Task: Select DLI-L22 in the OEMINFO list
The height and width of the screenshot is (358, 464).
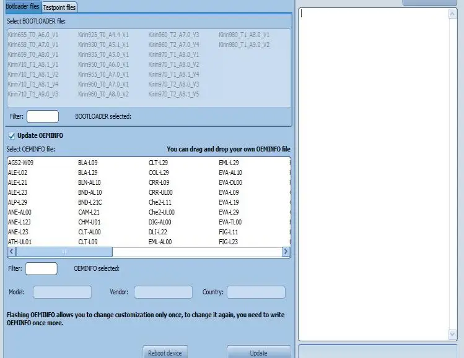Action: pyautogui.click(x=158, y=232)
